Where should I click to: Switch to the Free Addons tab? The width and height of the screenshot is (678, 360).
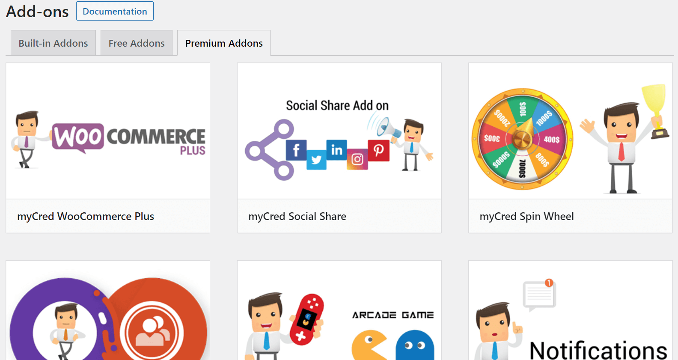pyautogui.click(x=137, y=43)
